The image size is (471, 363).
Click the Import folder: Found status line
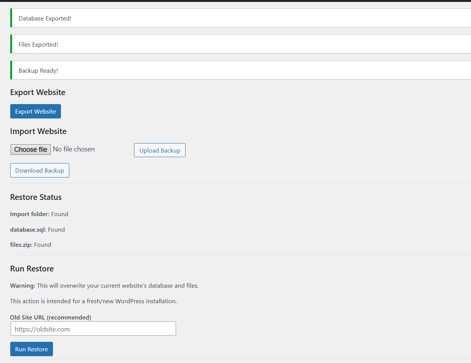coord(39,214)
